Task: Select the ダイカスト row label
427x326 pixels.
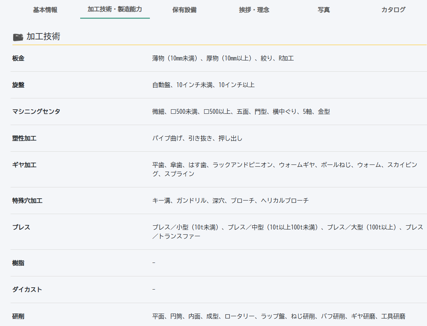Action: click(27, 290)
